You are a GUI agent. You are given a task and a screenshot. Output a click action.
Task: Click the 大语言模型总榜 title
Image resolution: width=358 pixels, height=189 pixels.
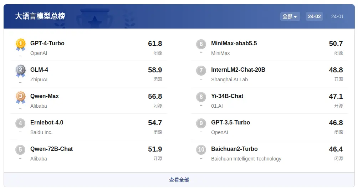40,16
